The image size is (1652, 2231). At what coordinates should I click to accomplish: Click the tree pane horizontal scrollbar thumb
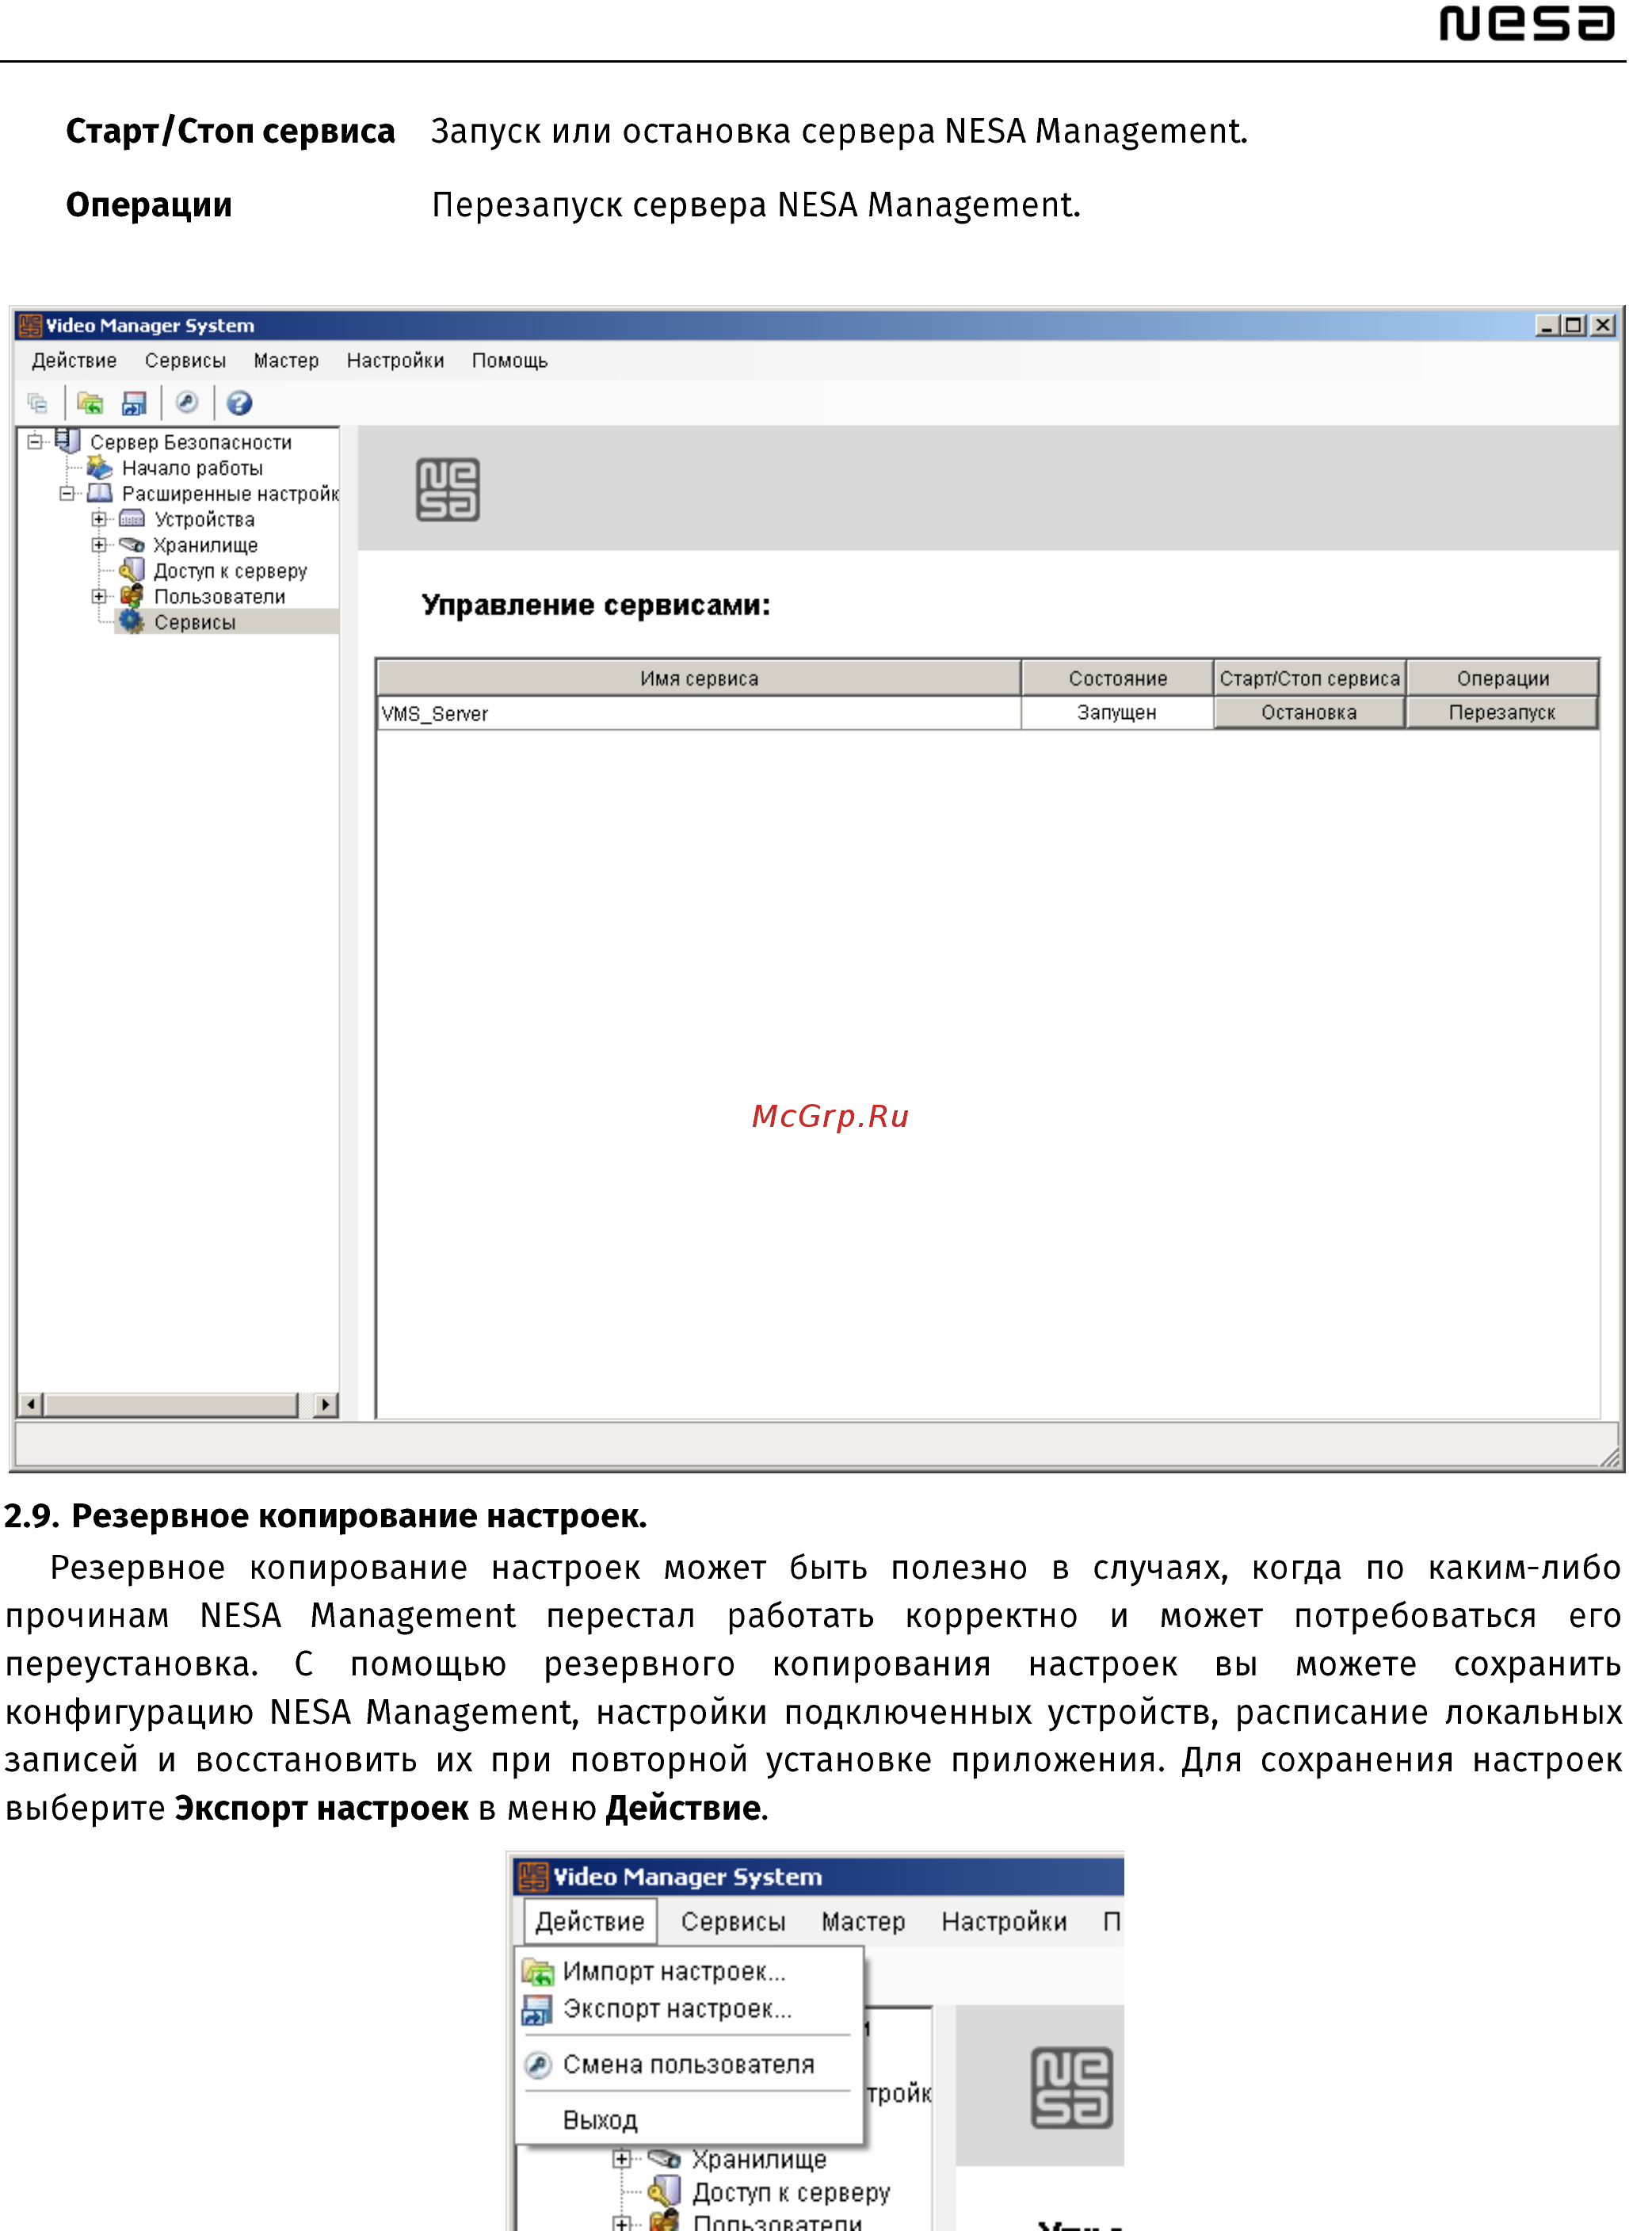(172, 1404)
